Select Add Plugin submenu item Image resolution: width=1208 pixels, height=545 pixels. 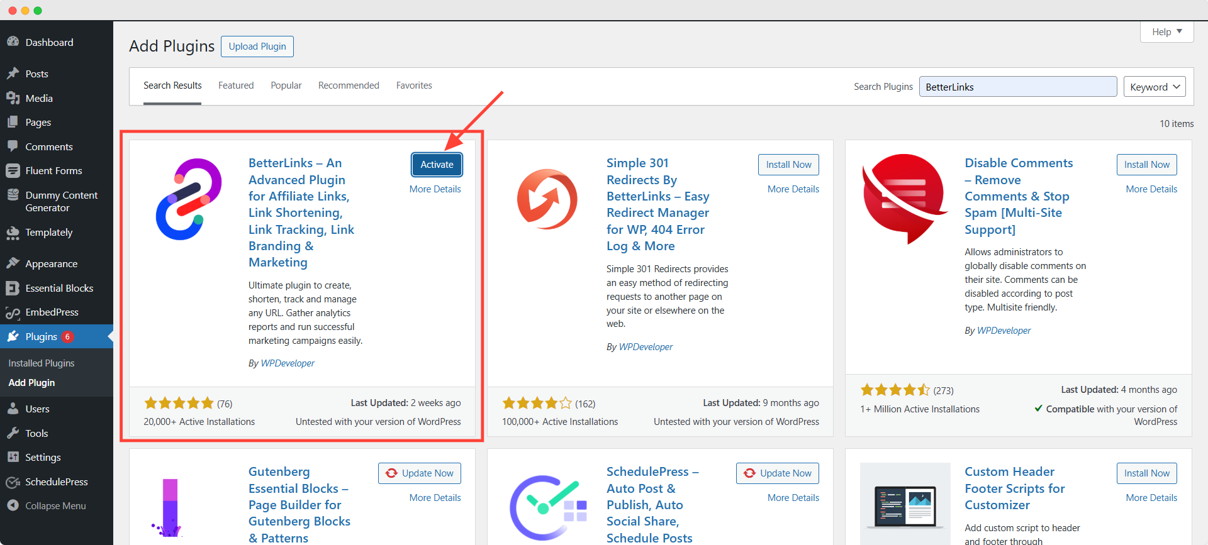tap(31, 383)
